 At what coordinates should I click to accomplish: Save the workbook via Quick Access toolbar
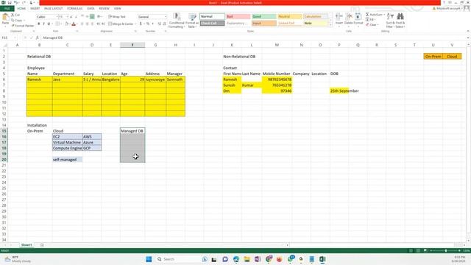(x=10, y=2)
